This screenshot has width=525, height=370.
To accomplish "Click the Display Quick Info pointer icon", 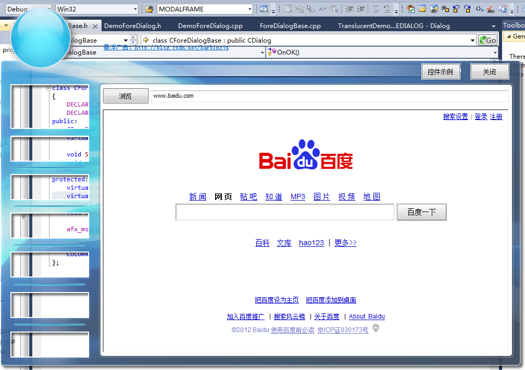I will [x=311, y=9].
